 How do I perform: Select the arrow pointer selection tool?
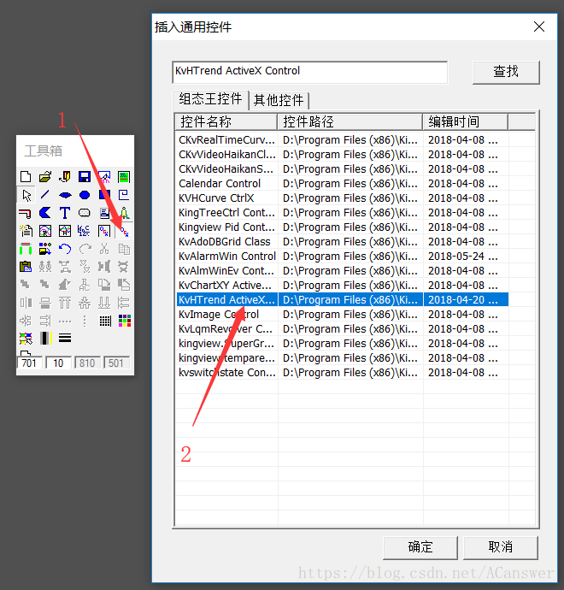click(26, 195)
